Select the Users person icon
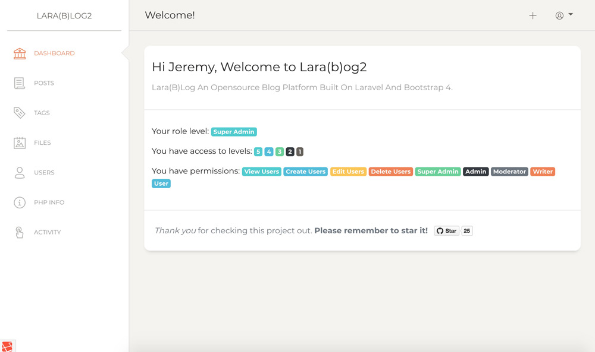 pyautogui.click(x=20, y=172)
